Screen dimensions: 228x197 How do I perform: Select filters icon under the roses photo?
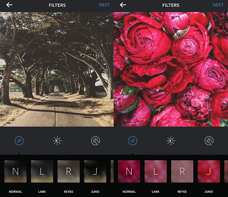tap(132, 141)
